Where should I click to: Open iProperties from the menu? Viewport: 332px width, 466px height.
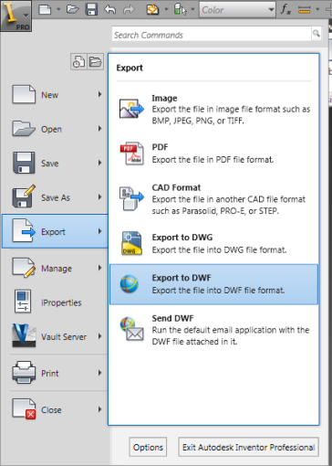[55, 302]
